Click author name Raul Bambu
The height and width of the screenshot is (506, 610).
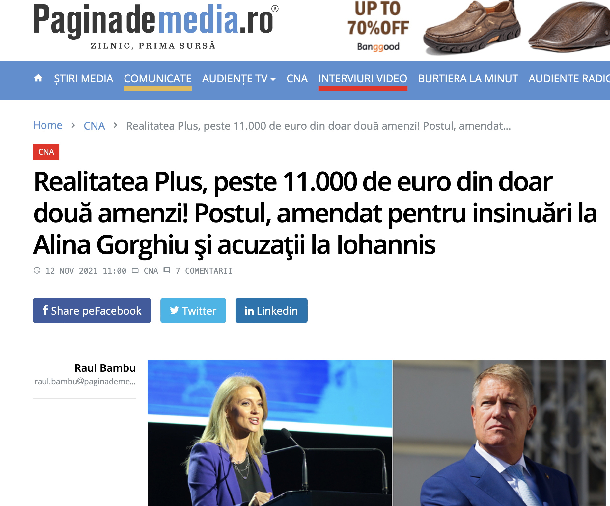(105, 368)
